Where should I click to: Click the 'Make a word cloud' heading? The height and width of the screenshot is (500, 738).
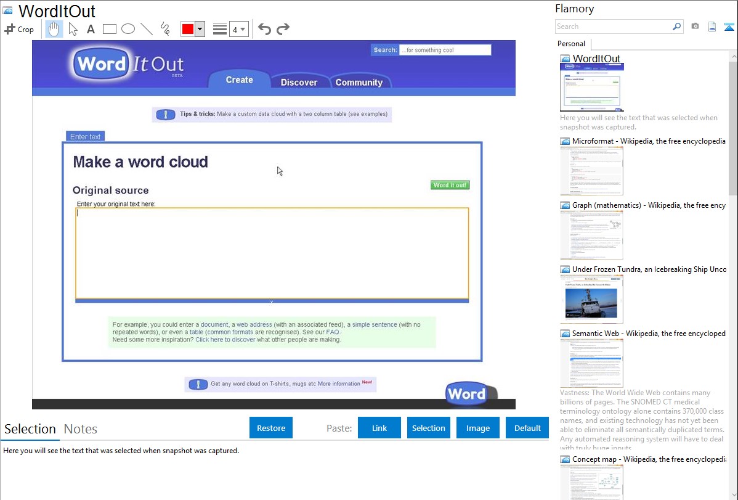point(140,162)
